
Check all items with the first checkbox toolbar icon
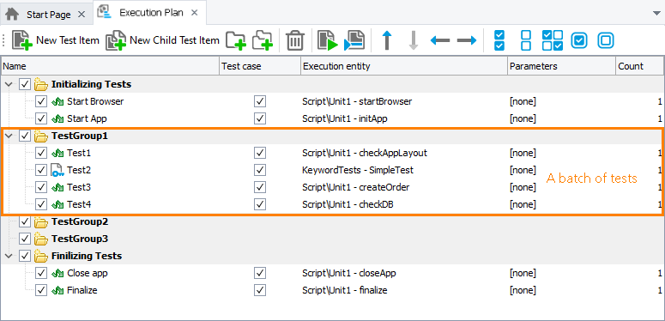[x=499, y=40]
